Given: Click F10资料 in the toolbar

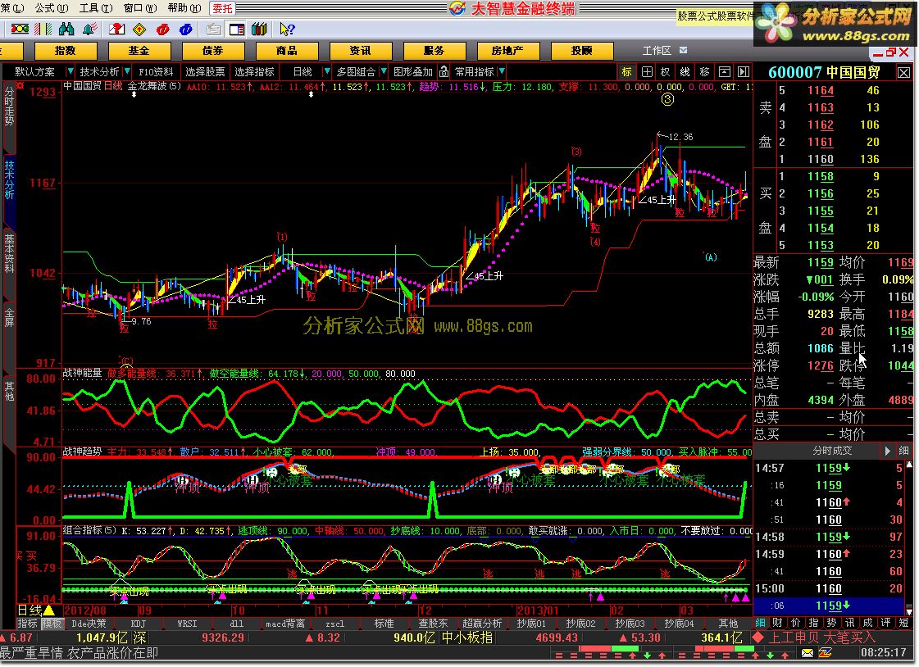Looking at the screenshot, I should pos(156,71).
